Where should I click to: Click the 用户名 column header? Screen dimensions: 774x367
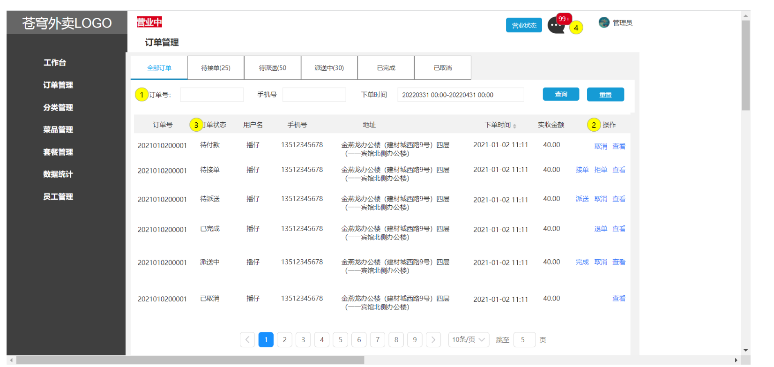pos(253,125)
